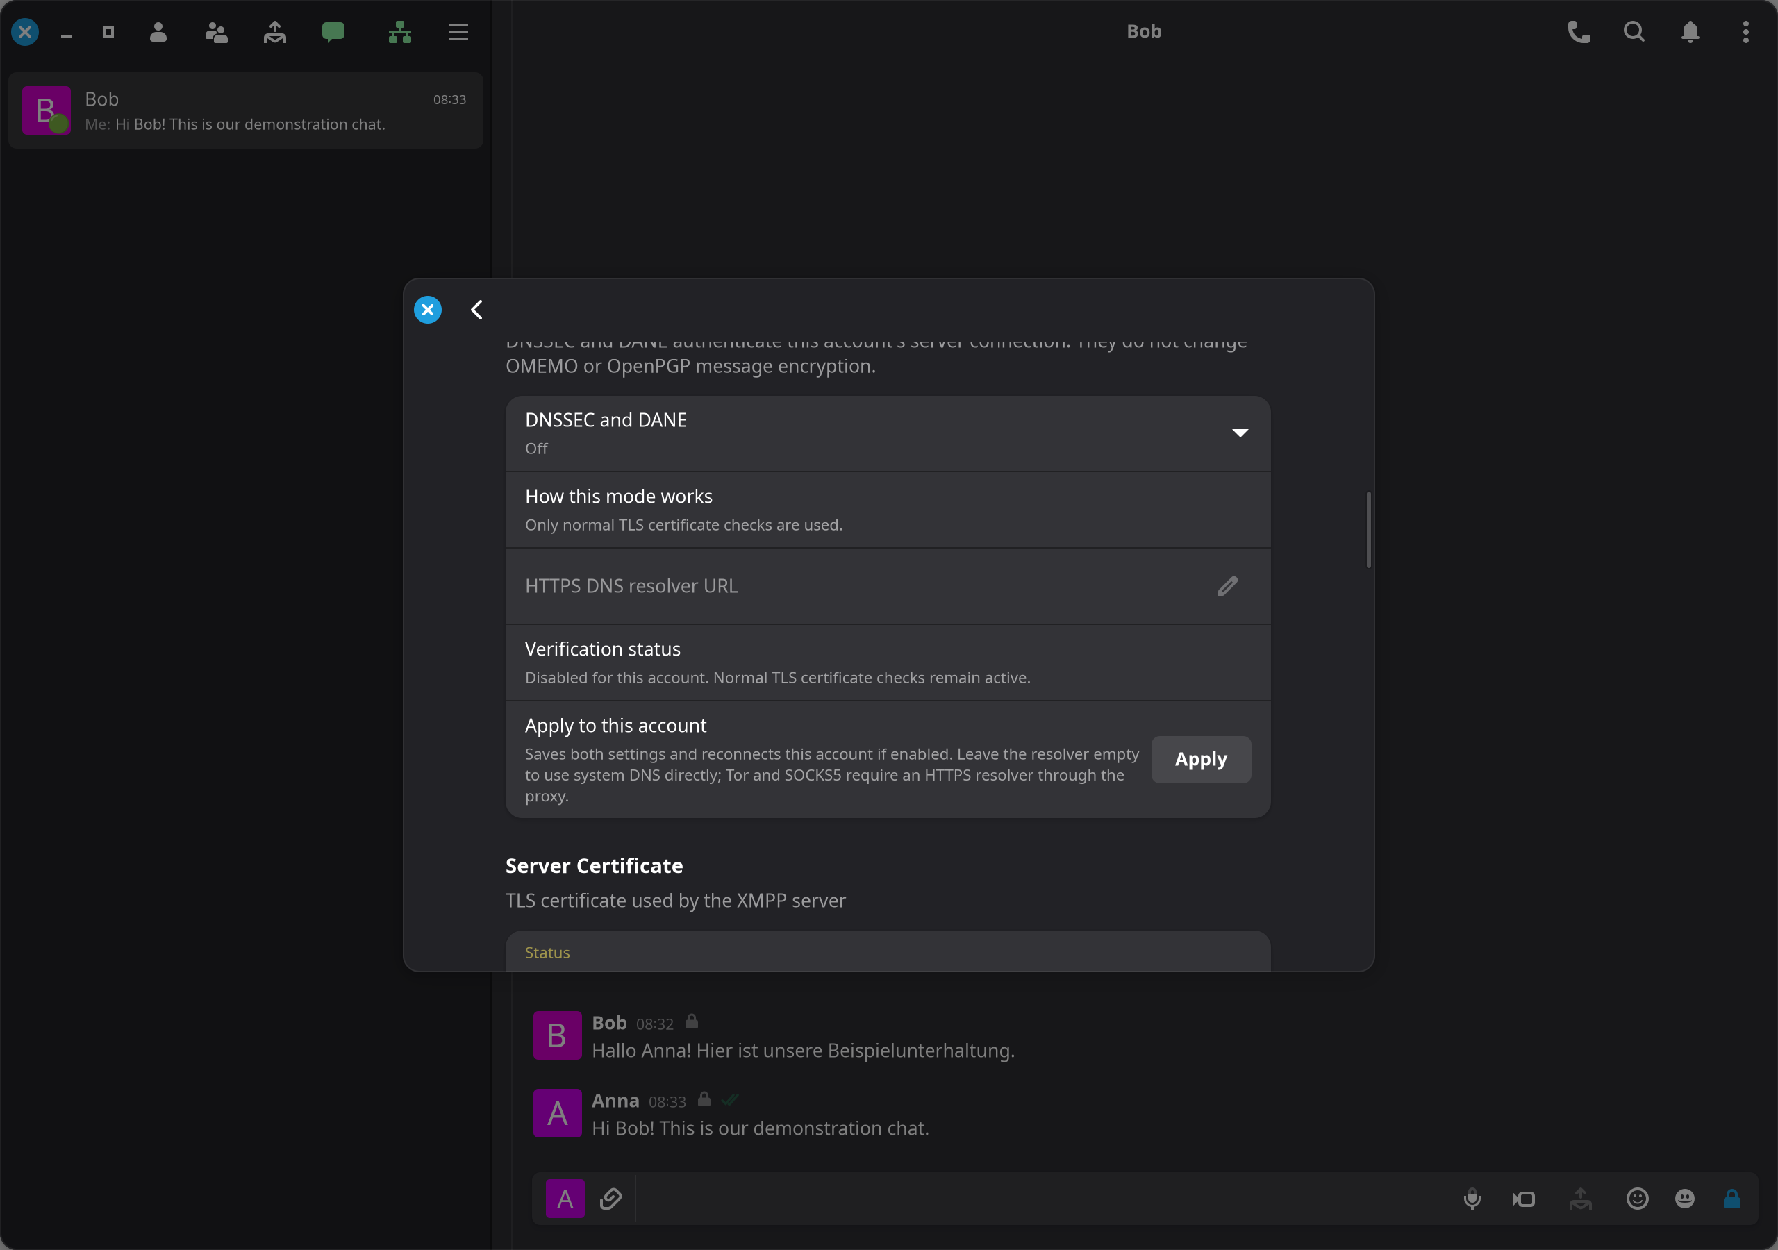Click the message text input field
This screenshot has width=1778, height=1250.
[x=1042, y=1199]
